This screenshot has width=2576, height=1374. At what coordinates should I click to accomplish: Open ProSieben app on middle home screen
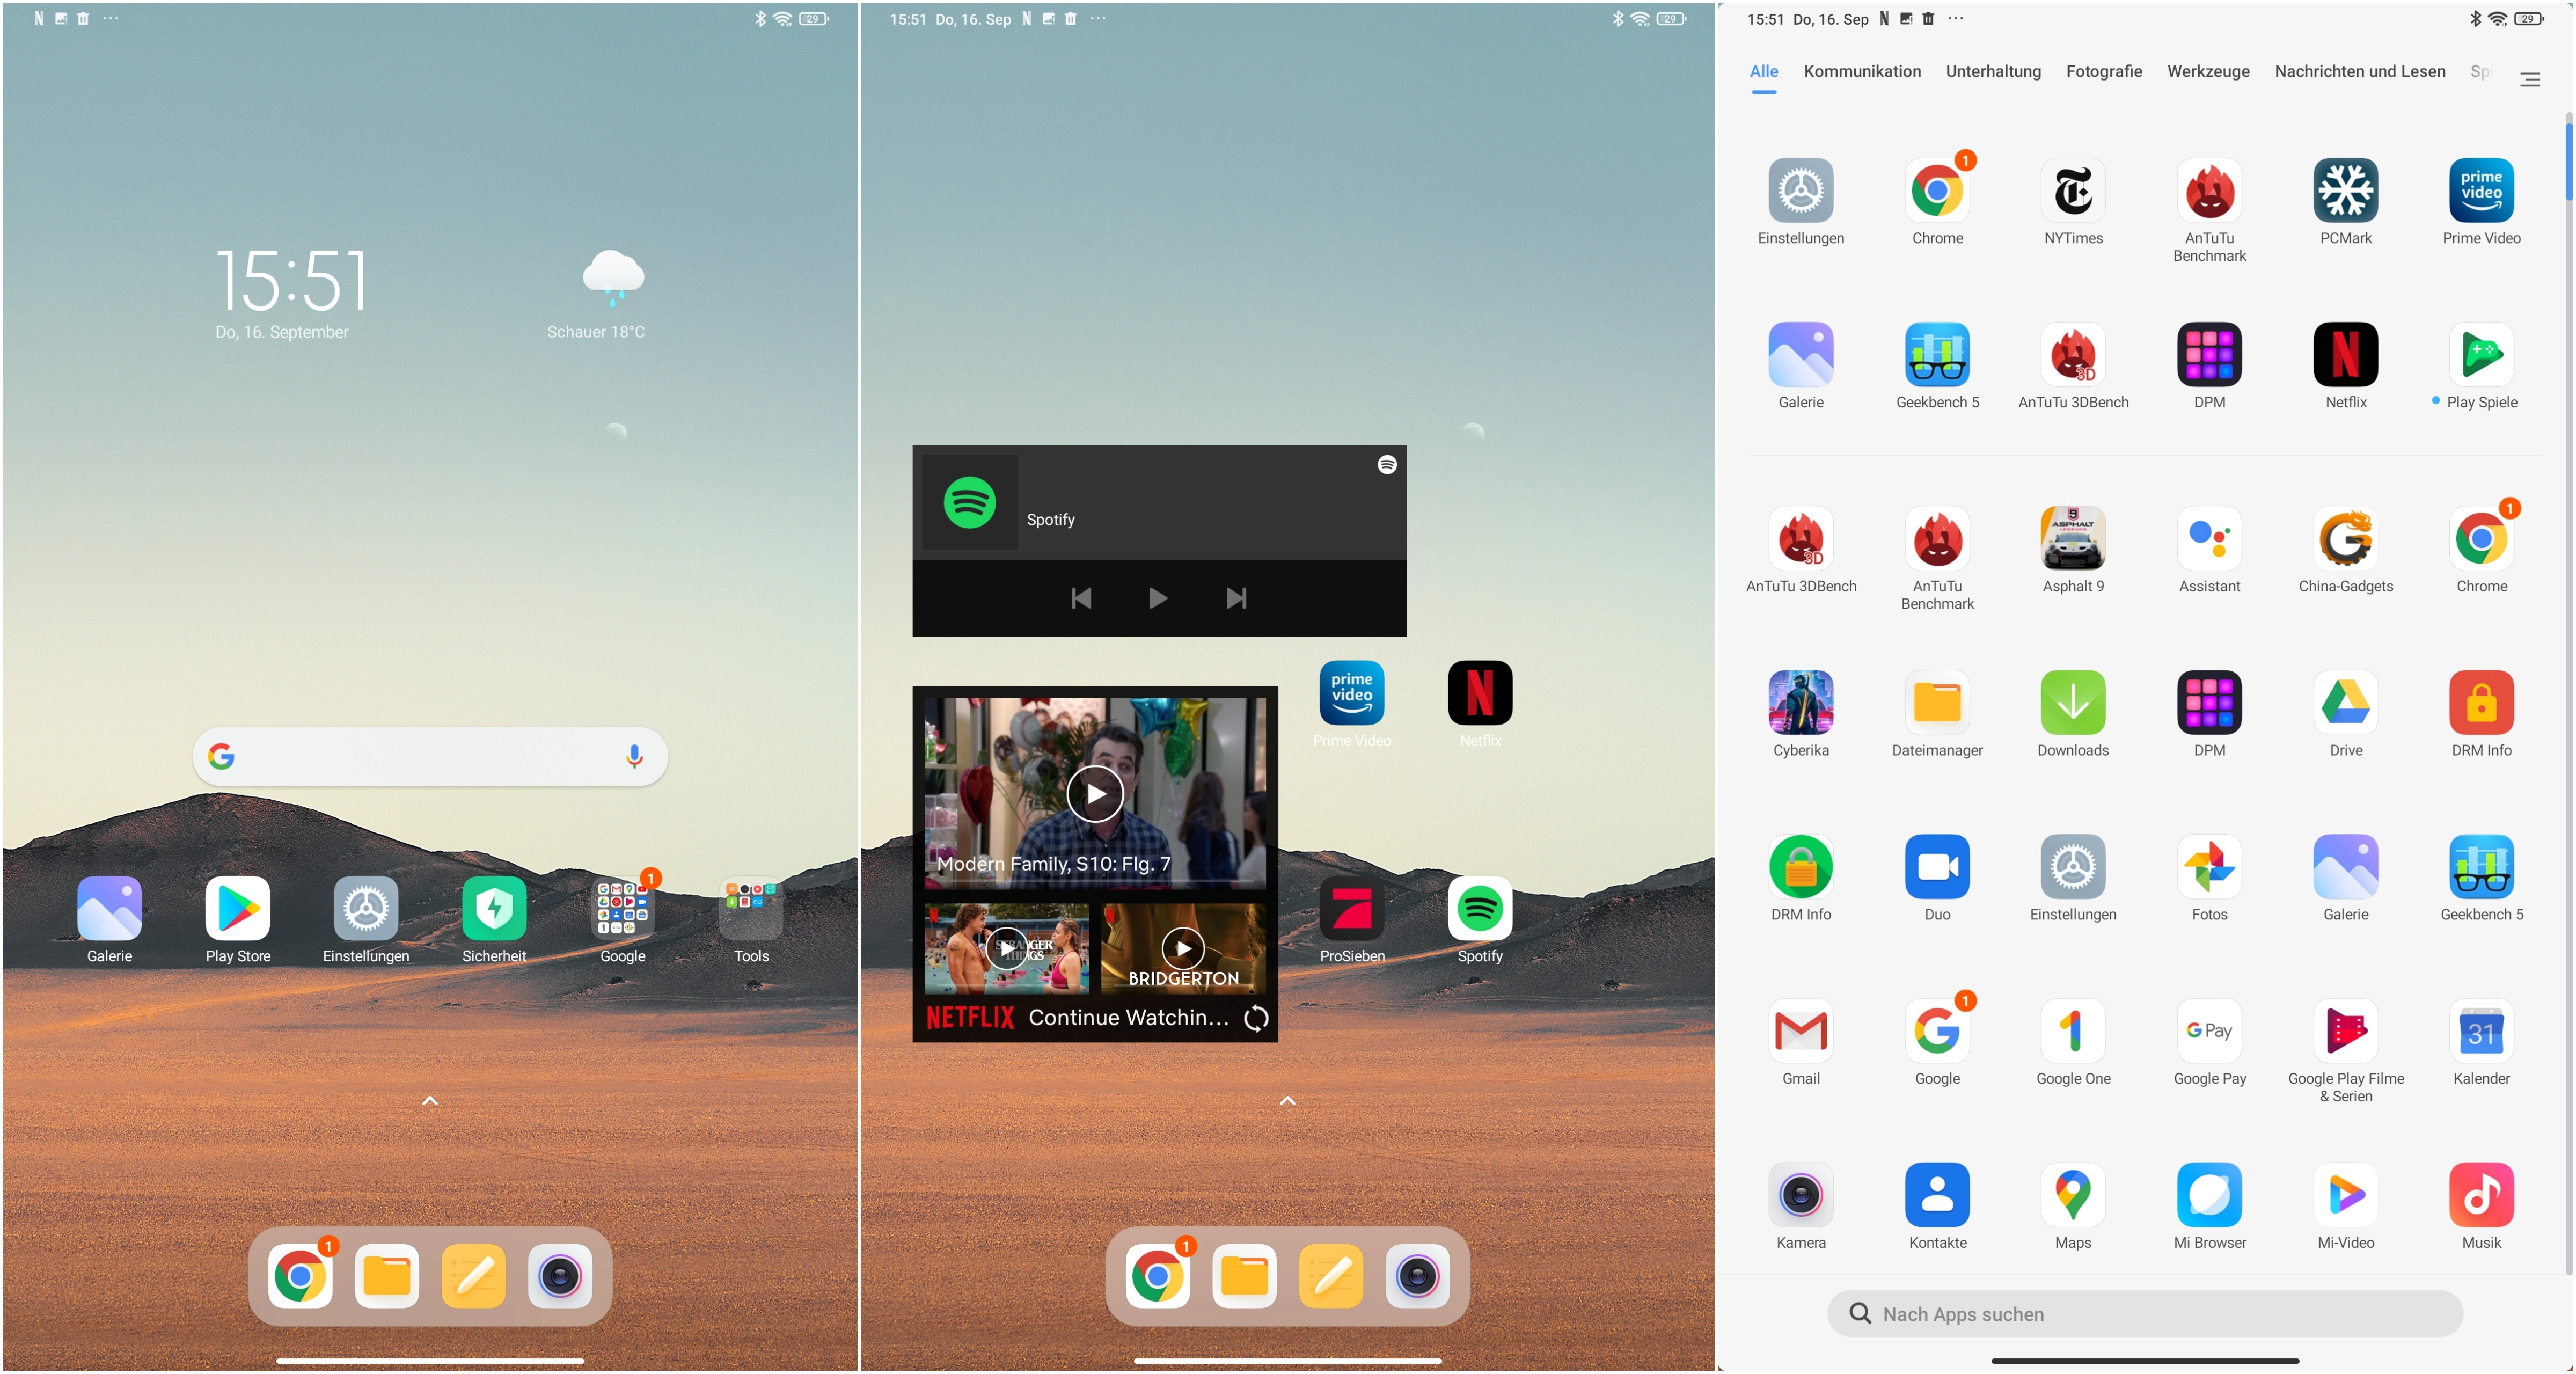coord(1352,908)
